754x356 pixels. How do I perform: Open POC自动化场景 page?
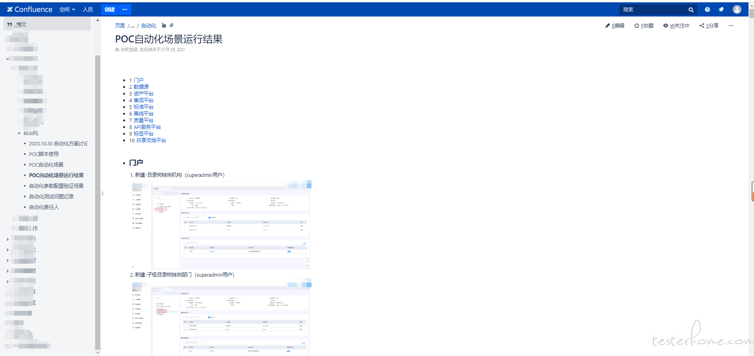tap(46, 165)
